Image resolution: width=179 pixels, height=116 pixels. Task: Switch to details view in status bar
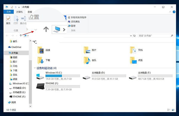coord(169,110)
